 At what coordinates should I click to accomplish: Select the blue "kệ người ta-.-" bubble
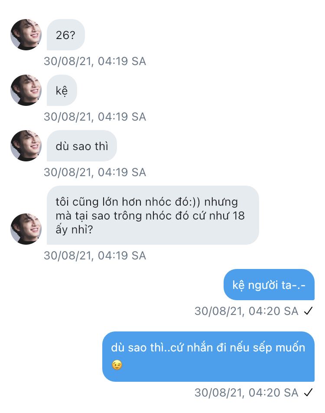(x=269, y=285)
